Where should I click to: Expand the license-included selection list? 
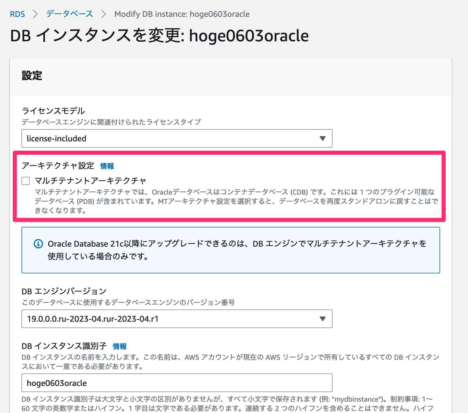(x=177, y=139)
